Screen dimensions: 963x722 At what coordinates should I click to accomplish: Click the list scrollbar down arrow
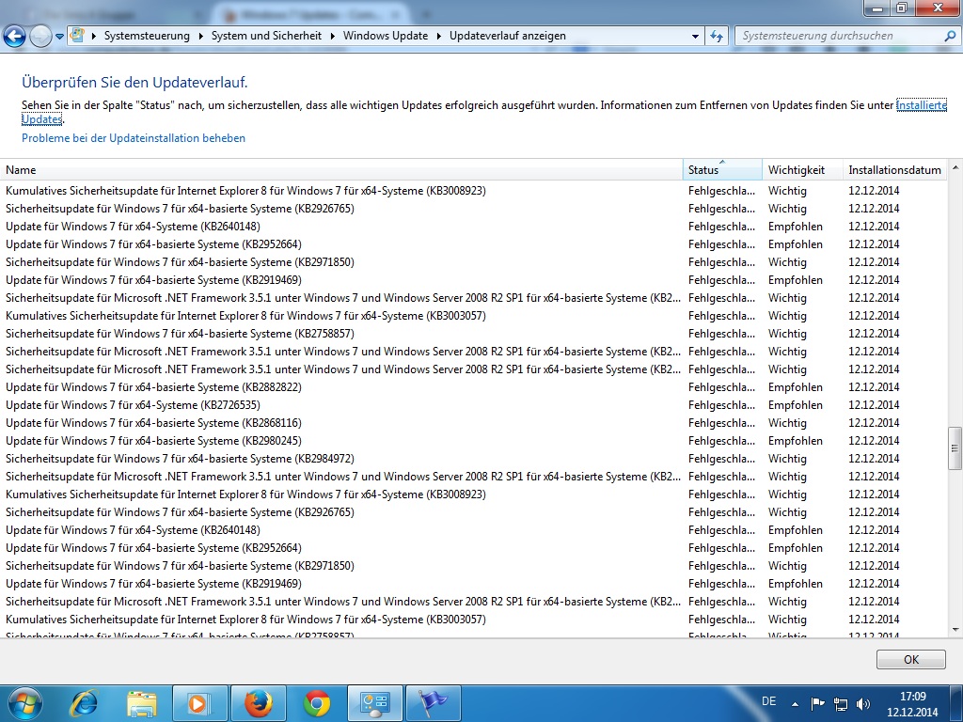point(955,629)
